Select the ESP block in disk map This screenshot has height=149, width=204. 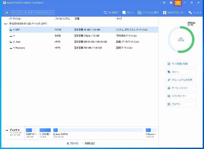(31, 133)
